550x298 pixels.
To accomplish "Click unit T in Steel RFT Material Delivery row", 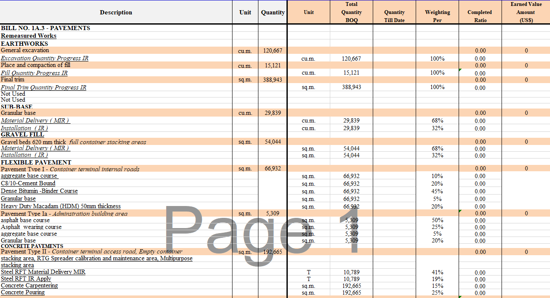I will [x=309, y=272].
